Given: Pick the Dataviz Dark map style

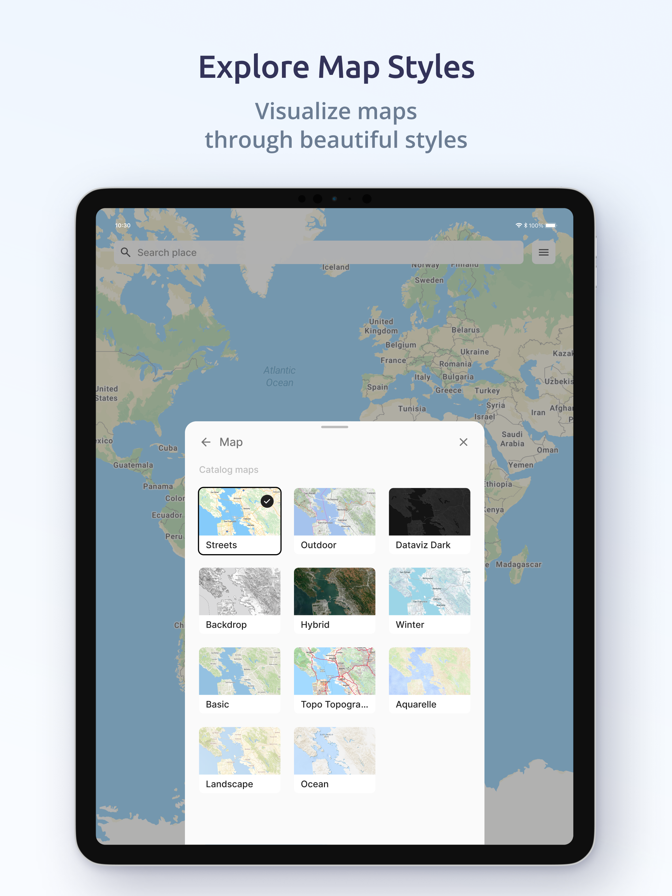Looking at the screenshot, I should click(x=429, y=521).
